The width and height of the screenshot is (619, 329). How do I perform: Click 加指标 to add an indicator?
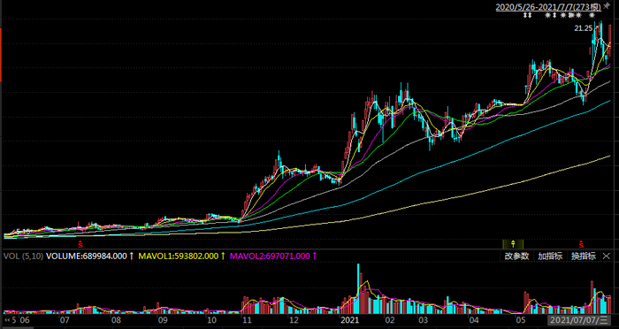[550, 256]
